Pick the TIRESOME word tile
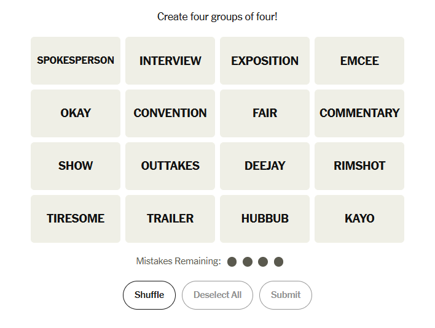 [x=76, y=219]
